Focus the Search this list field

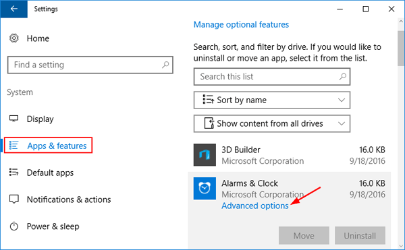(x=272, y=77)
